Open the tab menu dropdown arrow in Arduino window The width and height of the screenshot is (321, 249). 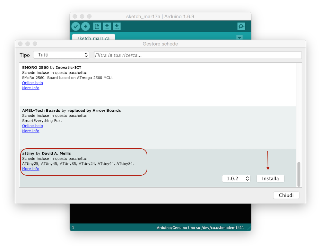239,37
